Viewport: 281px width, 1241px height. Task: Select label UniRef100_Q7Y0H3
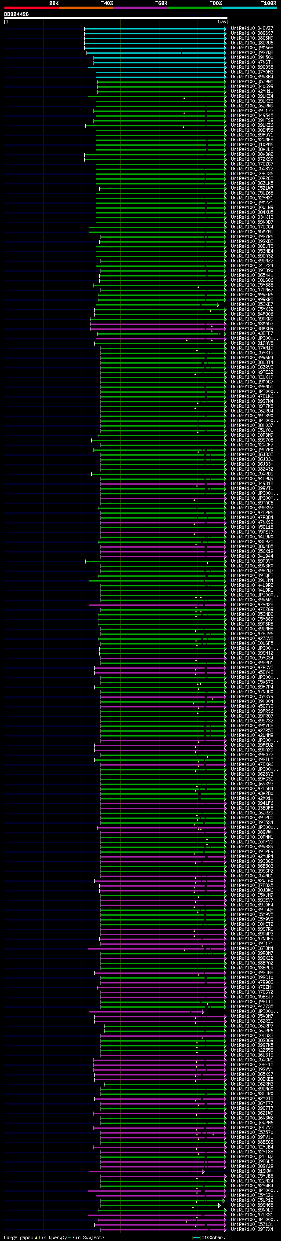coord(252,72)
